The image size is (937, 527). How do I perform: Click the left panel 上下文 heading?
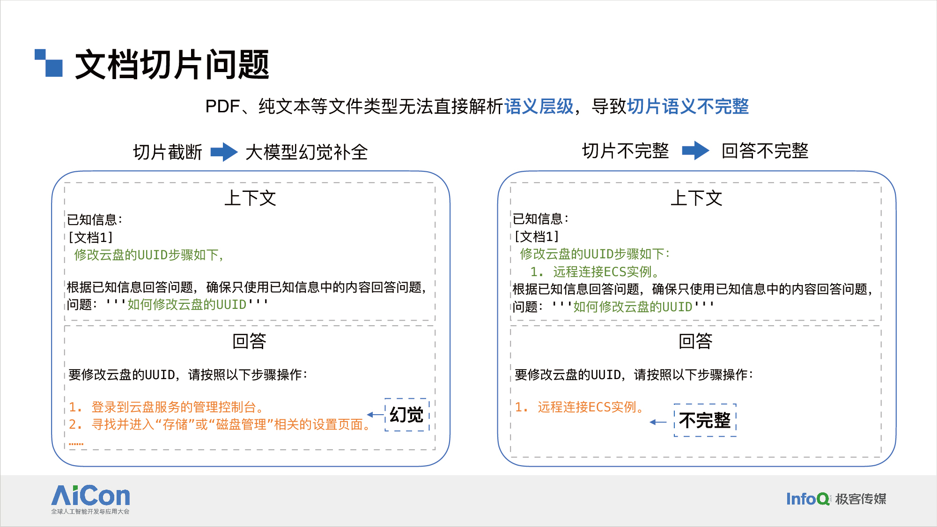coord(250,198)
